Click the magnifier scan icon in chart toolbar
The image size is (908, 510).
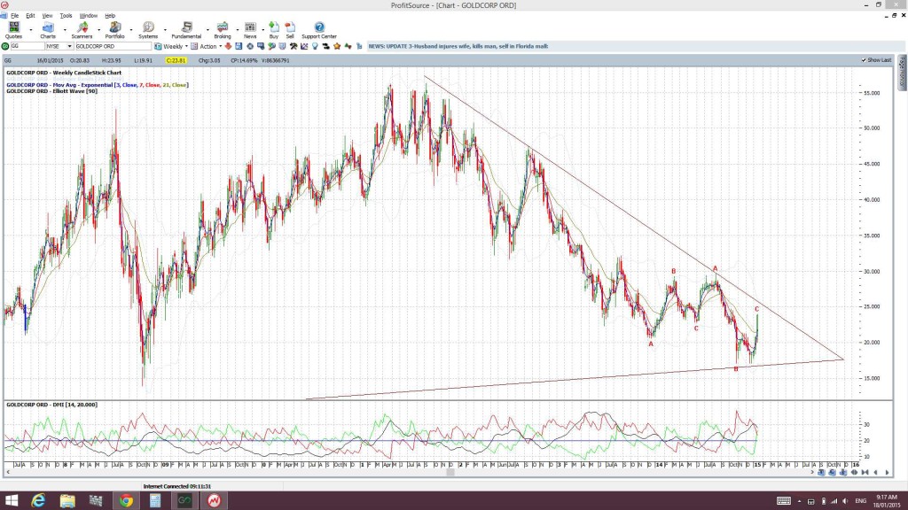pyautogui.click(x=271, y=46)
